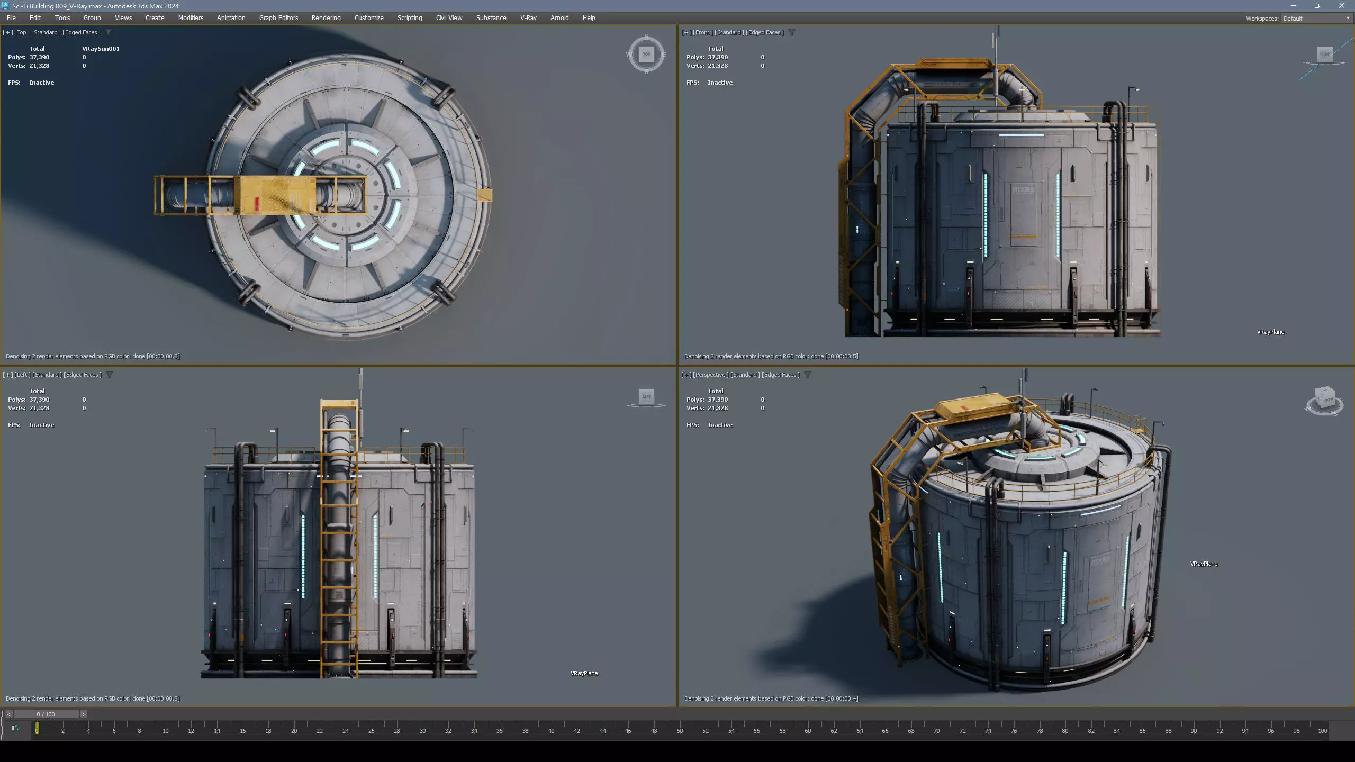Open the [Standard] menu in the Front viewport
1355x762 pixels.
pyautogui.click(x=729, y=32)
